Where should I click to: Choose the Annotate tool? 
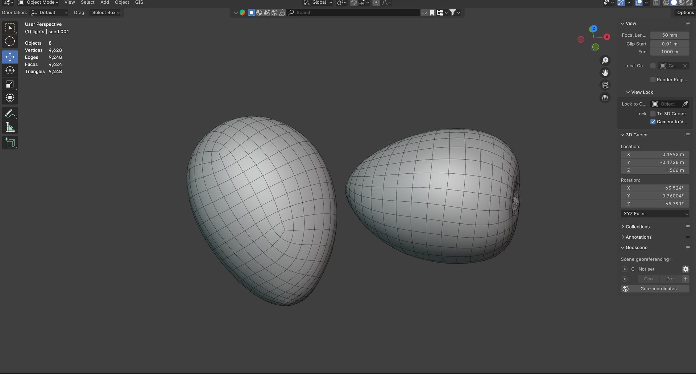(10, 114)
